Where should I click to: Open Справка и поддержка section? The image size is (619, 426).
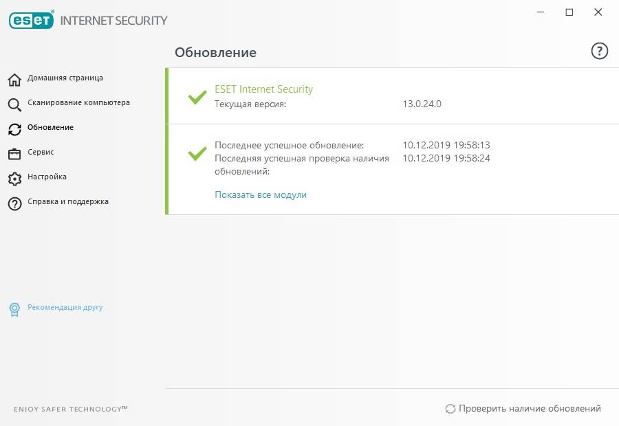(x=67, y=201)
